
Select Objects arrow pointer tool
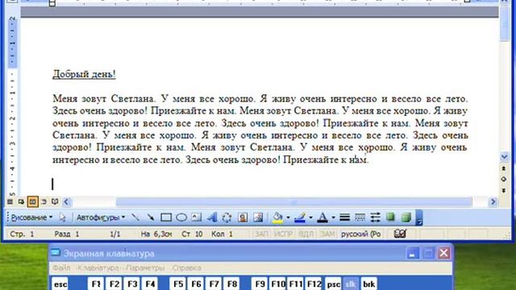(x=63, y=217)
